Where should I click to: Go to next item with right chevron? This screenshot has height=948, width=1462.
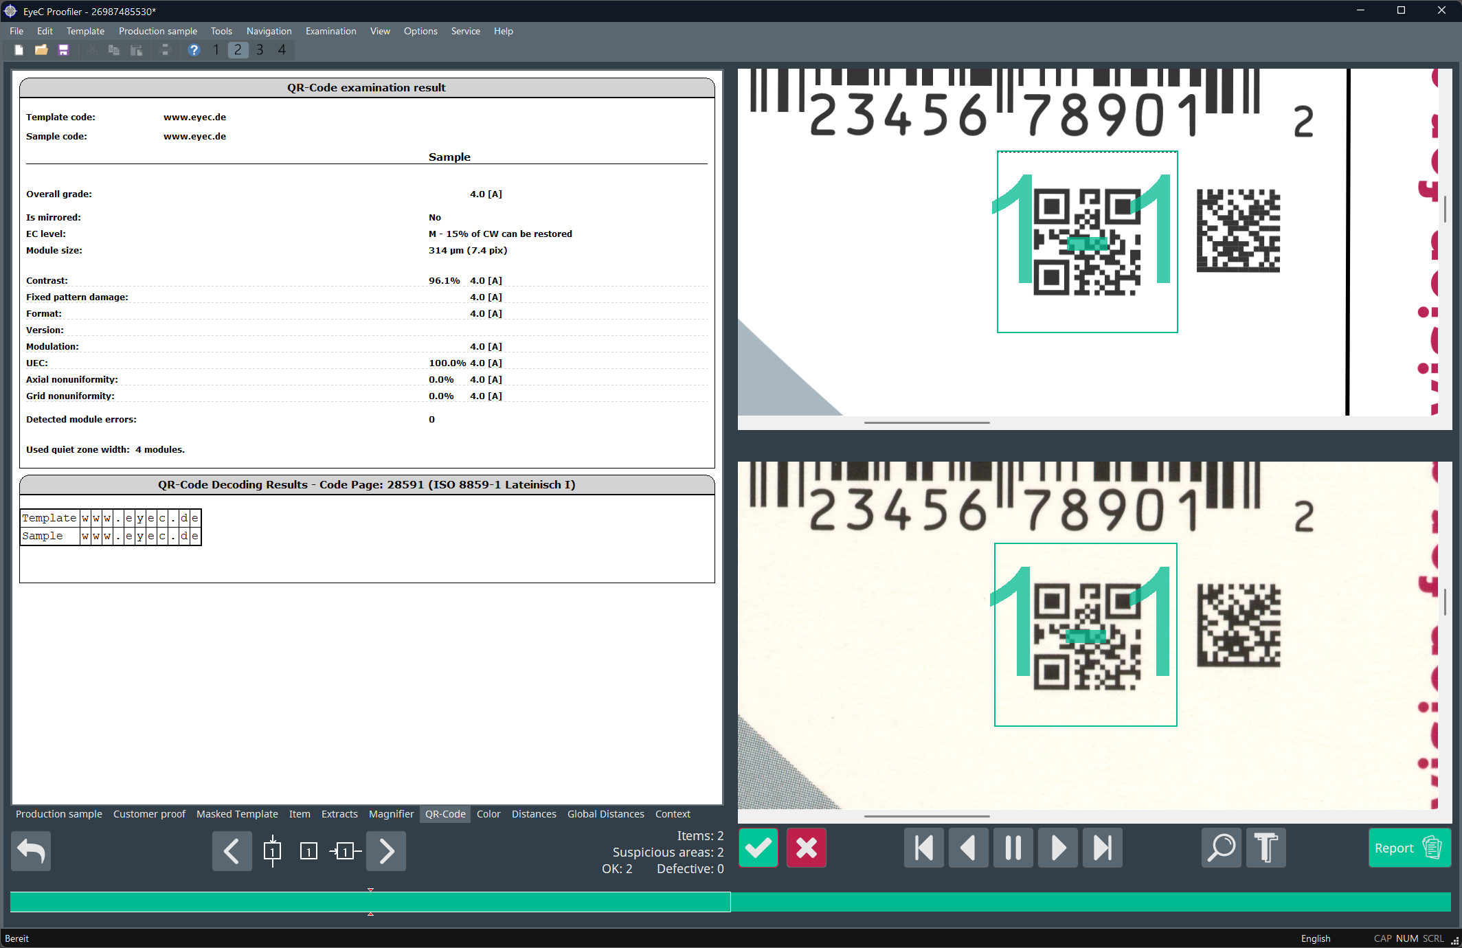(x=386, y=851)
